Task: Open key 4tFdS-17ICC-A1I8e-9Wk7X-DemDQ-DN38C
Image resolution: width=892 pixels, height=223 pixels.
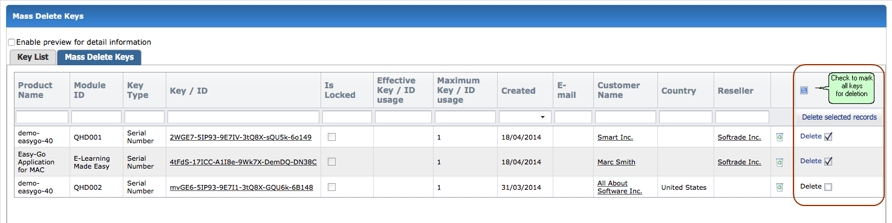Action: [243, 162]
